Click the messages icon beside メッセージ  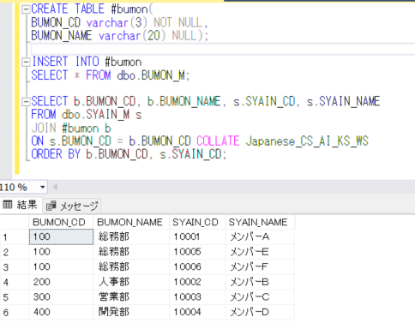pos(51,206)
